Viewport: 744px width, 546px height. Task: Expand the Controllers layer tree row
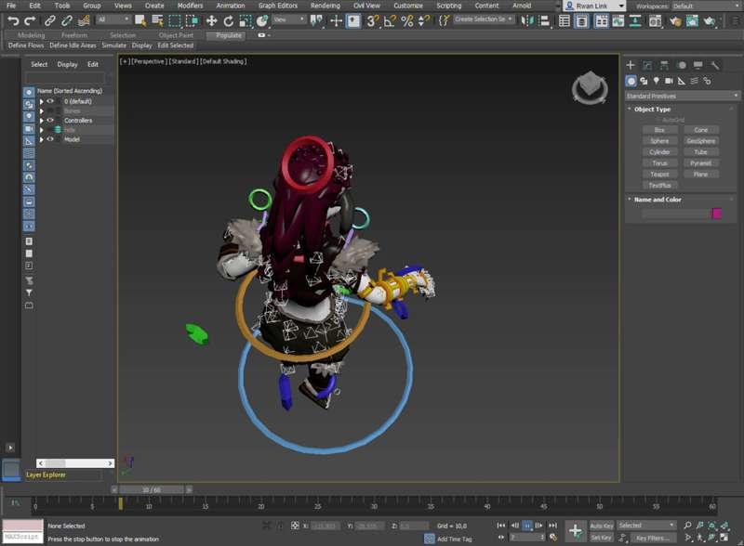click(41, 121)
